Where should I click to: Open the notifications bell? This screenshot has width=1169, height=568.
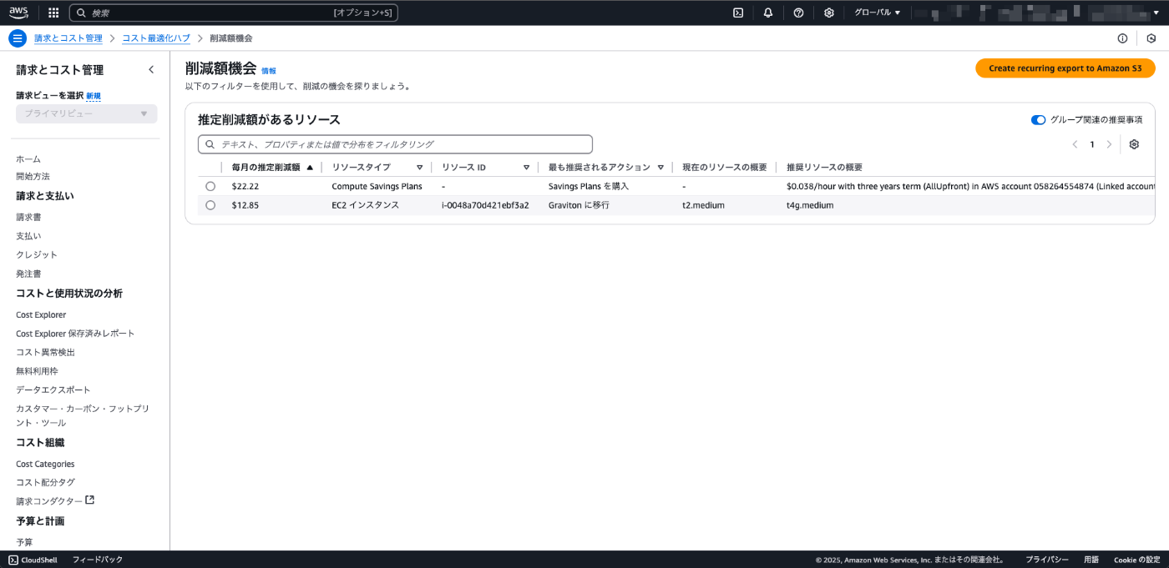(x=768, y=13)
